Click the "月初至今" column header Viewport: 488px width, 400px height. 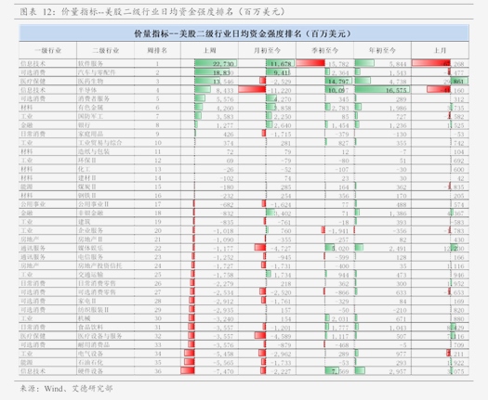click(267, 50)
